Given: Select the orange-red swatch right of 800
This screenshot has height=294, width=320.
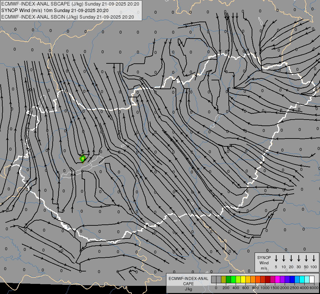Looking at the screenshot, I should (x=258, y=279).
